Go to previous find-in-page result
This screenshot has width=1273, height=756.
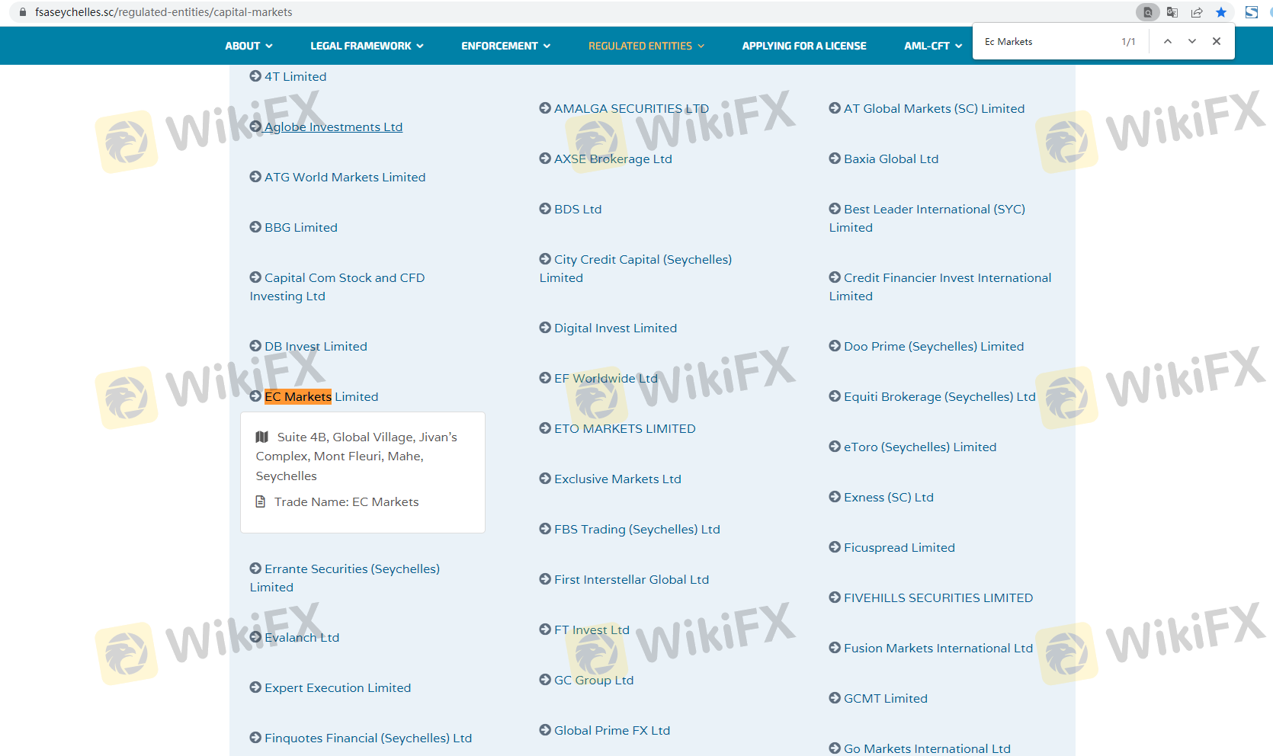tap(1167, 42)
